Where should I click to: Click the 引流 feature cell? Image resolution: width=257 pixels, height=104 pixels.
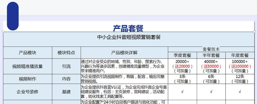pyautogui.click(x=66, y=67)
